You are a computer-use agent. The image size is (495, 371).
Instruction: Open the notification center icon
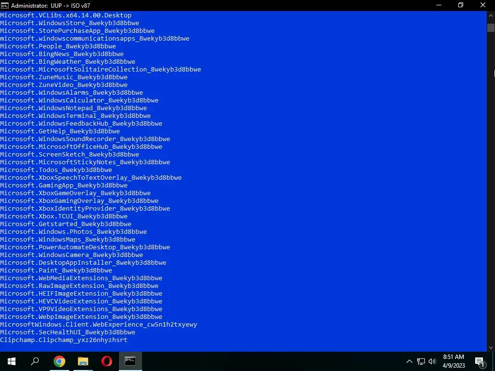[480, 361]
